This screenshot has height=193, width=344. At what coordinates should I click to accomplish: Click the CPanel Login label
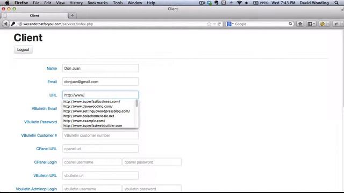(45, 162)
